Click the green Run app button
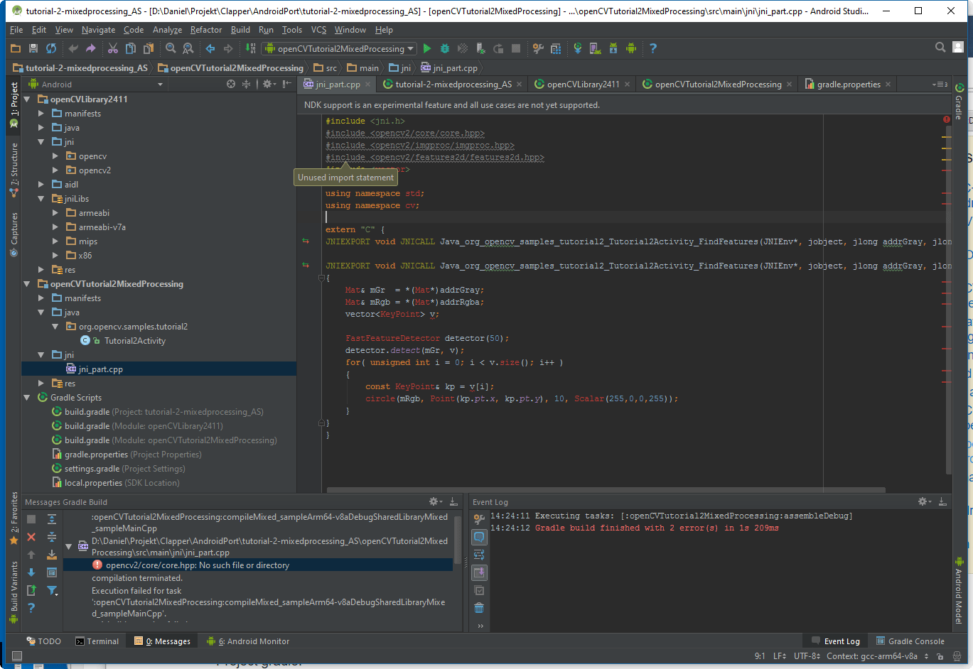The image size is (973, 669). coord(427,48)
